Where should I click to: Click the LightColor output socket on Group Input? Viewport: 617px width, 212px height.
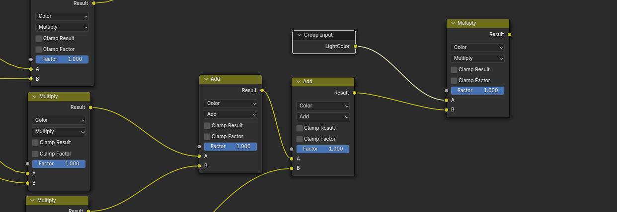[x=355, y=46]
